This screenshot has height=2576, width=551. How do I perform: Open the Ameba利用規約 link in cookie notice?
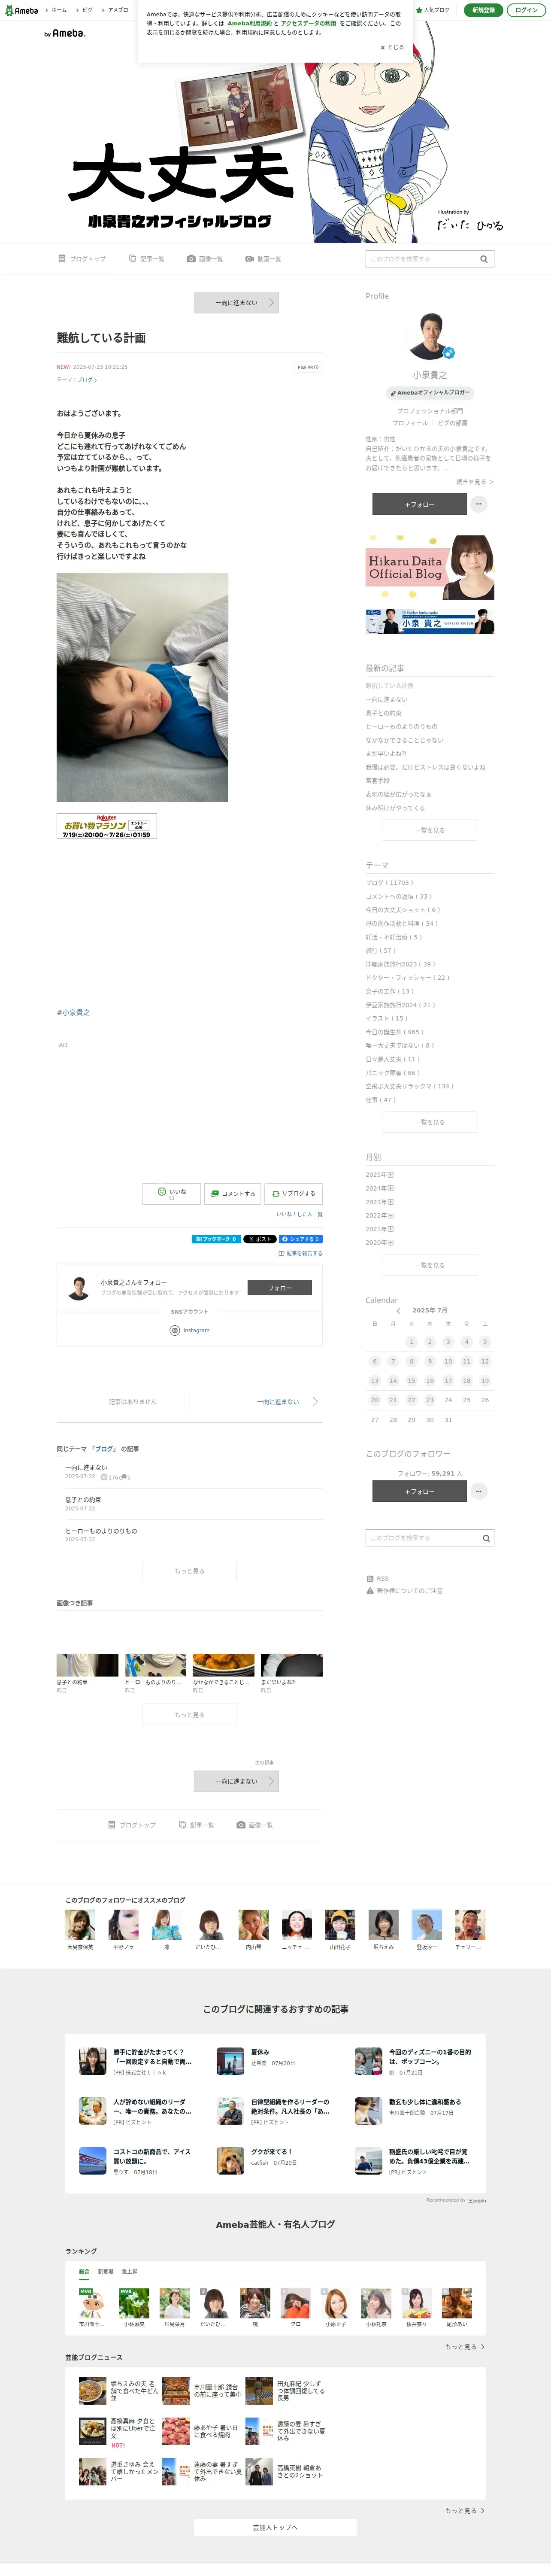point(249,23)
